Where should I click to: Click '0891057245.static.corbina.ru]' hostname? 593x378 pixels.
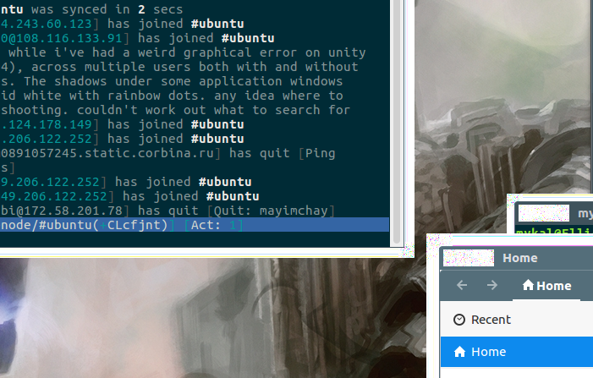pos(111,153)
